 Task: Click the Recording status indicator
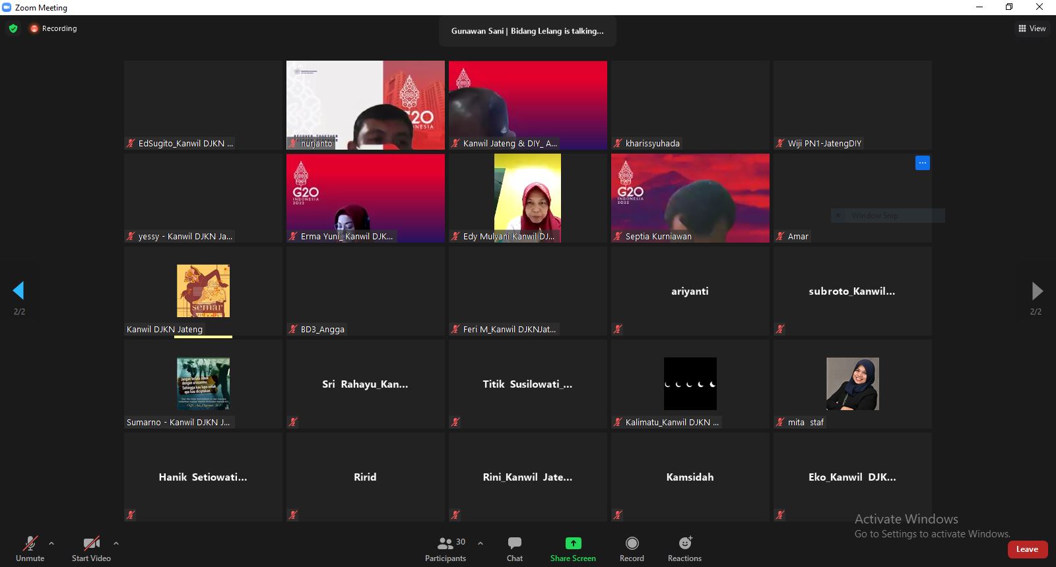point(53,28)
